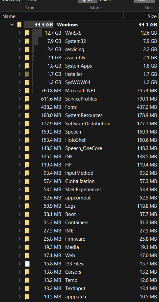Select the Speech_OneCore folder name
Viewport: 159px width, 302px height.
[83, 148]
